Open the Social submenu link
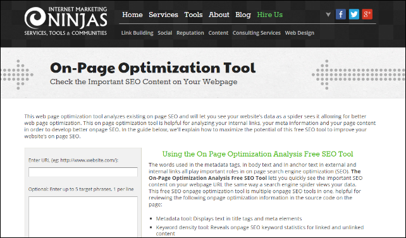Screen dimensions: 406x238 [165, 33]
